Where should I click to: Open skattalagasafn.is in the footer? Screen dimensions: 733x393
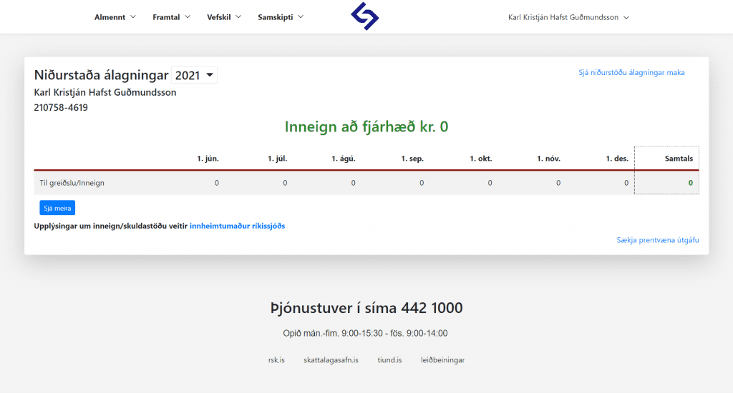point(331,360)
